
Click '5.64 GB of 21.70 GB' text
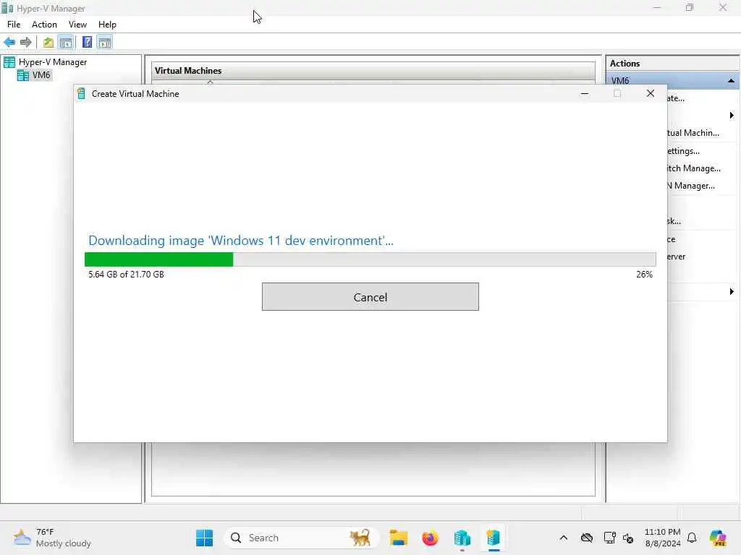(126, 274)
